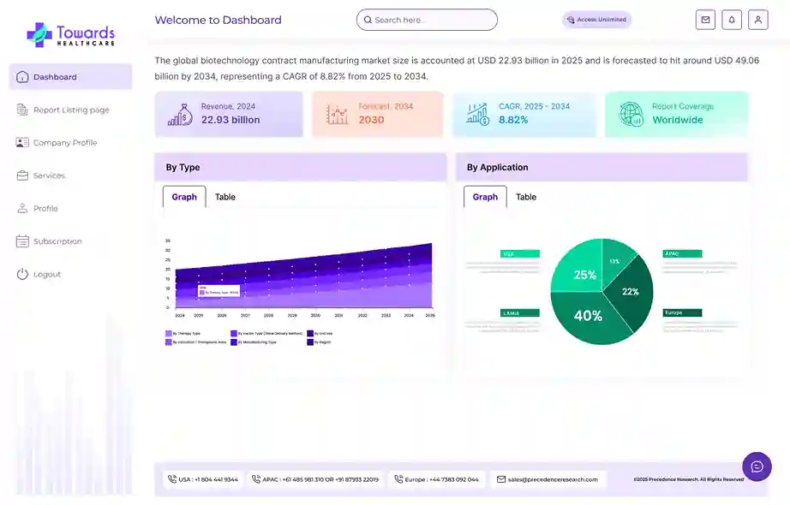Click the Subscription calendar icon in sidebar

(x=22, y=241)
